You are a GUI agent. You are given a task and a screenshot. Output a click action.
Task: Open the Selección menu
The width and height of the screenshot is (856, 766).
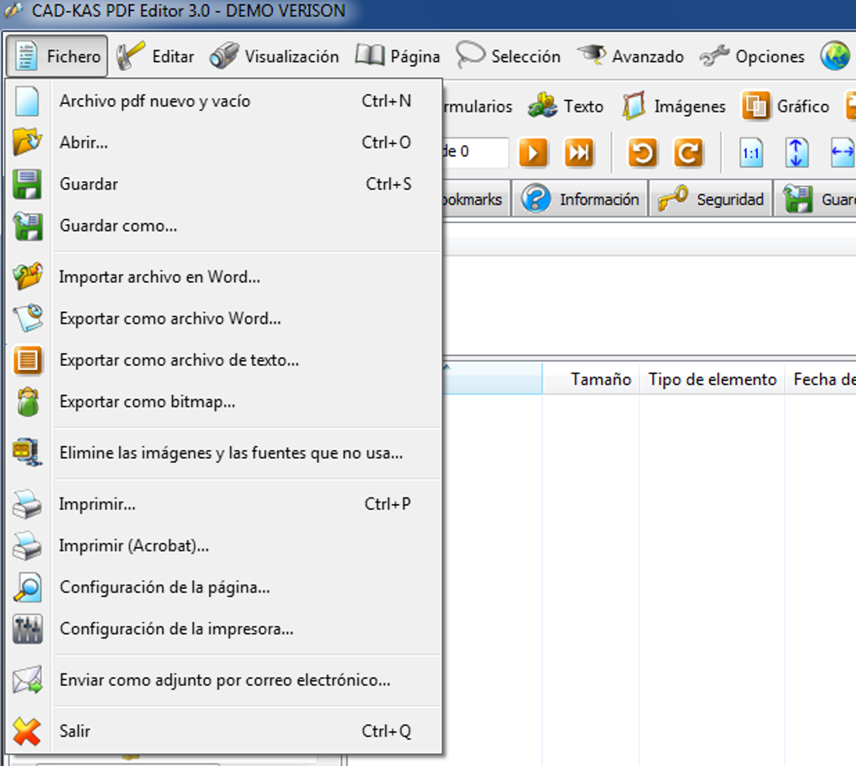coord(509,56)
